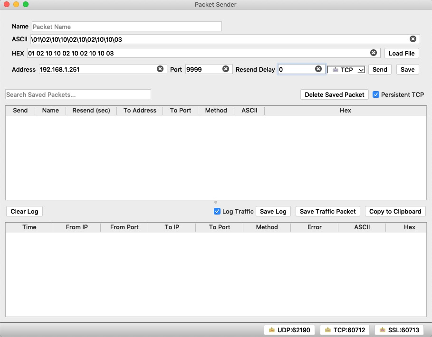Sort traffic log by Method column

pos(267,227)
